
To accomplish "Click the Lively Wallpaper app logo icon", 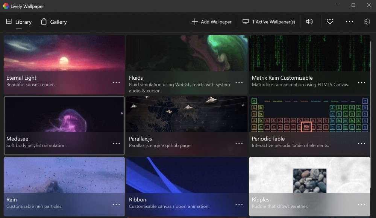I will (x=6, y=6).
